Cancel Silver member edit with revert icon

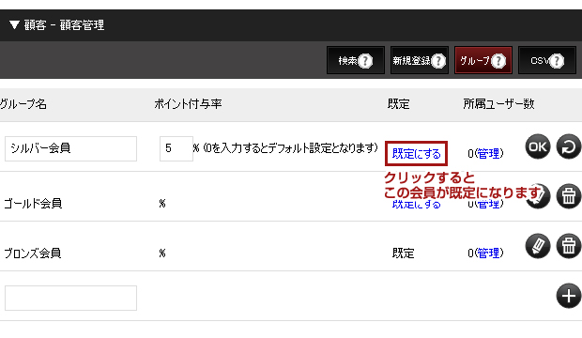click(x=569, y=146)
